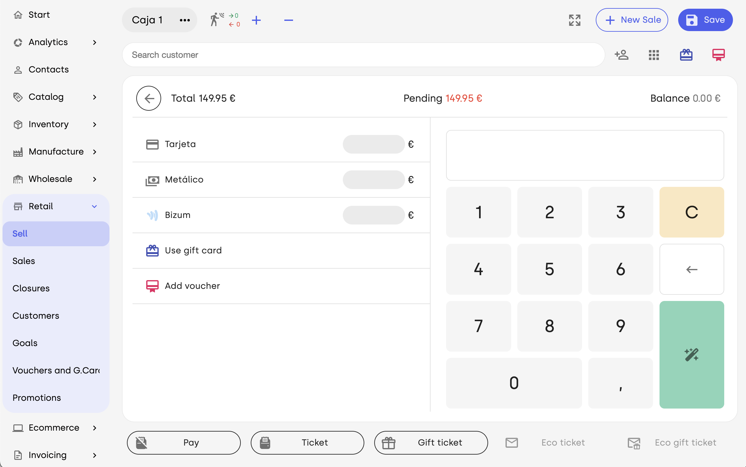The width and height of the screenshot is (746, 467).
Task: Click the Ticket button
Action: [307, 442]
